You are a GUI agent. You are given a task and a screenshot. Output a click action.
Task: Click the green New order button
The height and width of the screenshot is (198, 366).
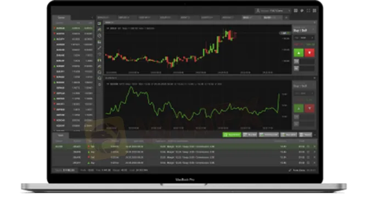click(x=232, y=135)
